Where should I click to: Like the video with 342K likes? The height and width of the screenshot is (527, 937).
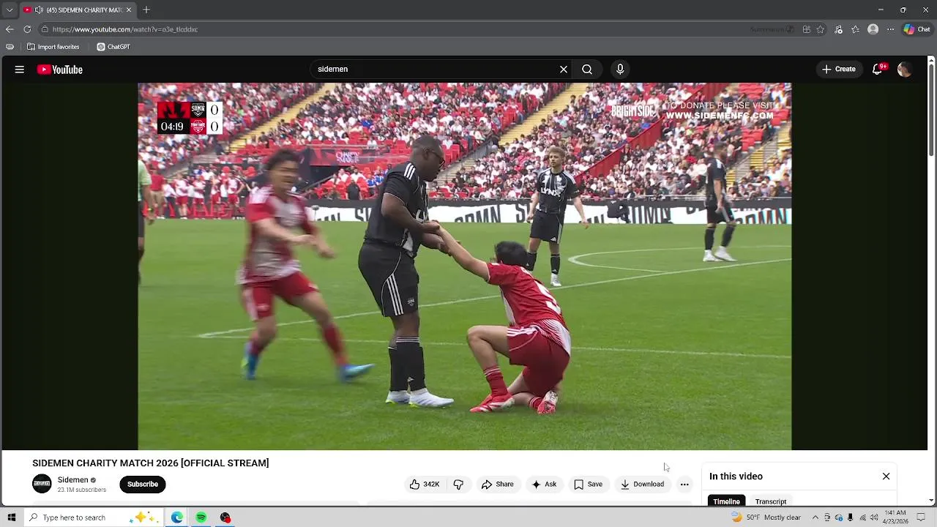click(425, 485)
